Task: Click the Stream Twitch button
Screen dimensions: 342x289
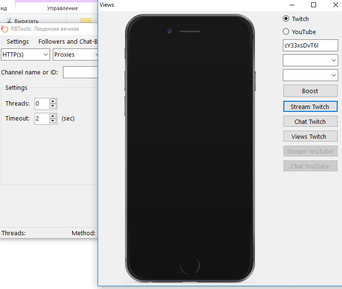Action: tap(310, 107)
